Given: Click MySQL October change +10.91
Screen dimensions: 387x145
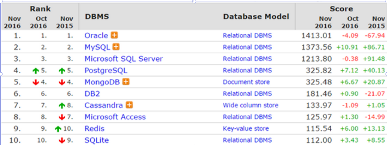Looking at the screenshot, I should tap(347, 47).
